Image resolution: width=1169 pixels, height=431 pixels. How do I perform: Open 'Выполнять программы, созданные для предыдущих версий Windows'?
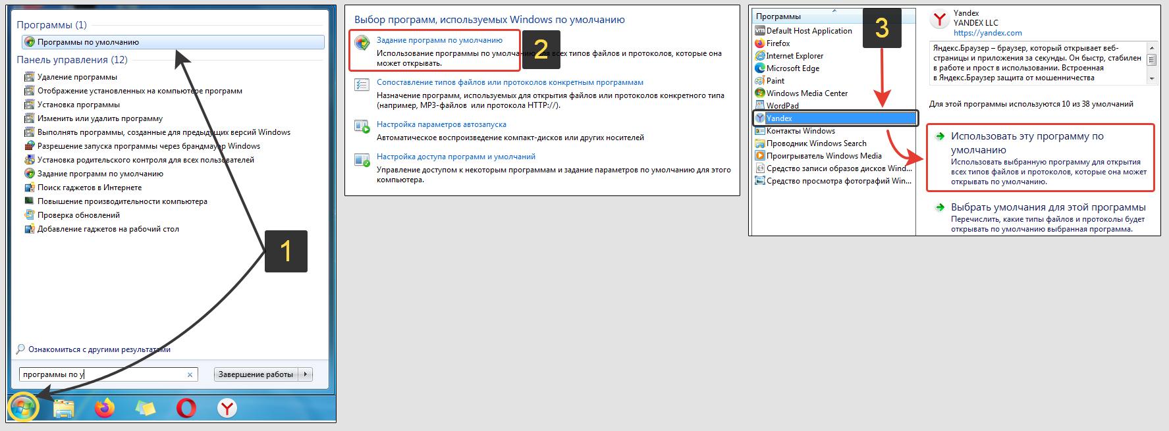pyautogui.click(x=164, y=132)
